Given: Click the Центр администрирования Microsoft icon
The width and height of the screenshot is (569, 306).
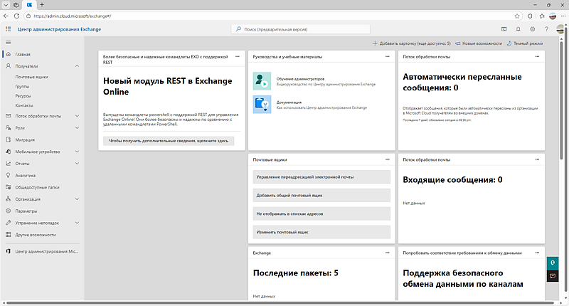Looking at the screenshot, I should pos(9,251).
